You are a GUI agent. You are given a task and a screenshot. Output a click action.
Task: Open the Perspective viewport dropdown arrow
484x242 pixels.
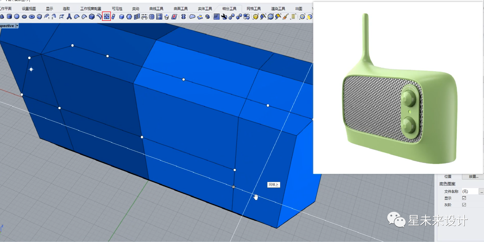[17, 26]
